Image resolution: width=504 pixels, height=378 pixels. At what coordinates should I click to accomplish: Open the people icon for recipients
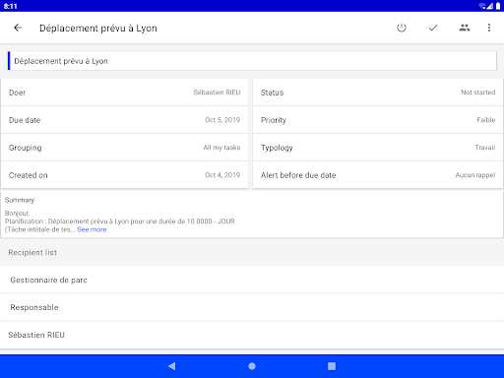[x=465, y=28]
